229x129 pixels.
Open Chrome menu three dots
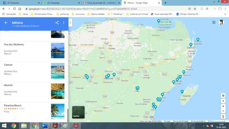226,9
